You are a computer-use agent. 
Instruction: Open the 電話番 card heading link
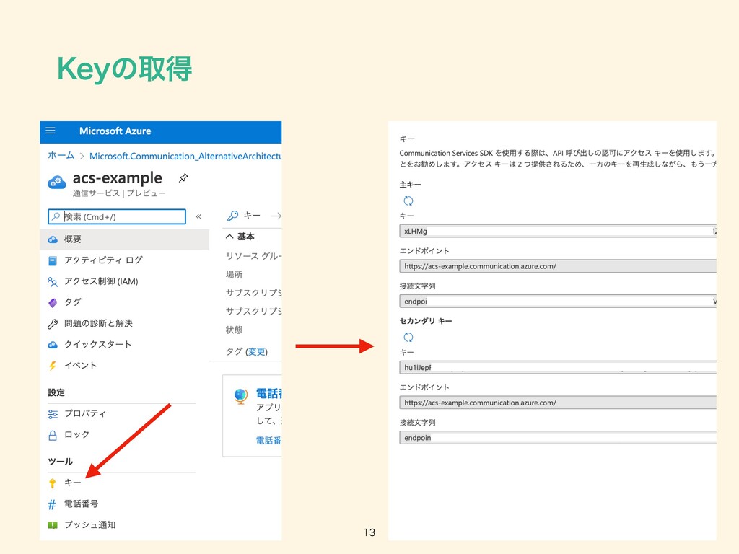point(268,393)
